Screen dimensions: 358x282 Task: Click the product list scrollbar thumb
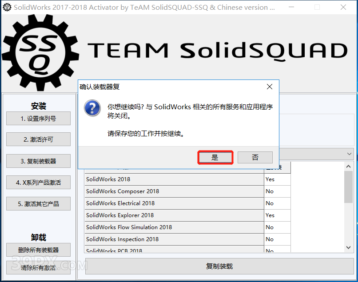pos(349,187)
